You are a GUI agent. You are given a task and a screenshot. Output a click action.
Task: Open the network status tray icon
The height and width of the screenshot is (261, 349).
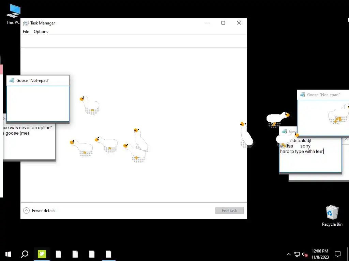(x=297, y=254)
